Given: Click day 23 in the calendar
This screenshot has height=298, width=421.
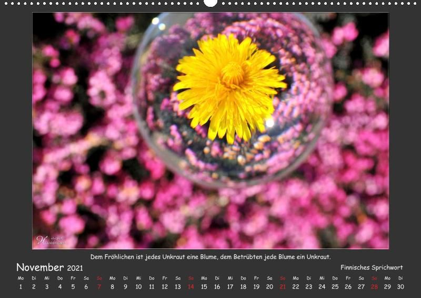Looking at the screenshot, I should point(309,287).
